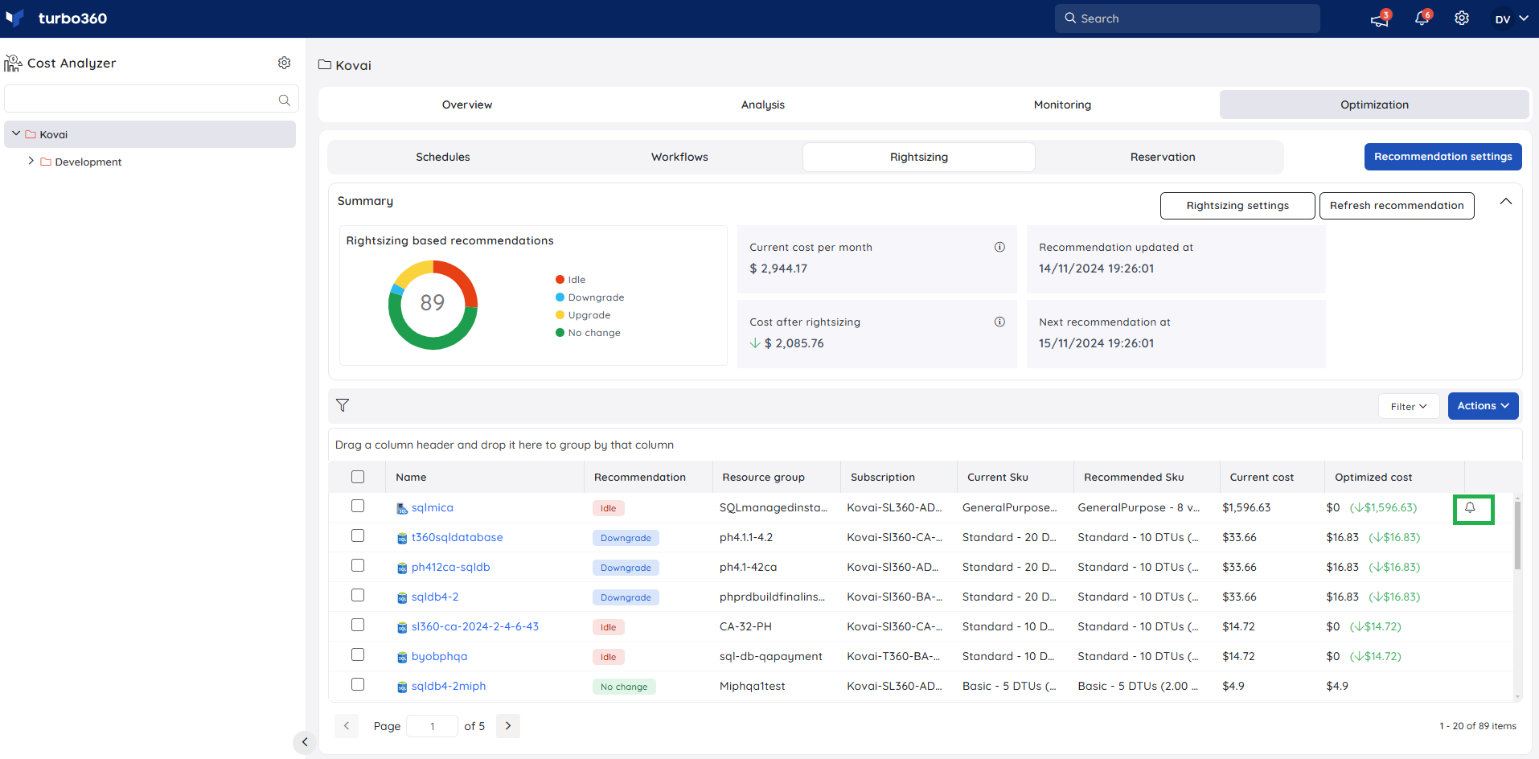Click the Kovai folder icon in breadcrumb
This screenshot has height=759, width=1539.
click(x=325, y=64)
